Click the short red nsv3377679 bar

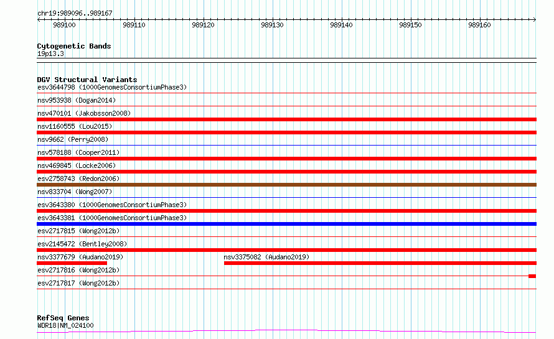coord(72,263)
